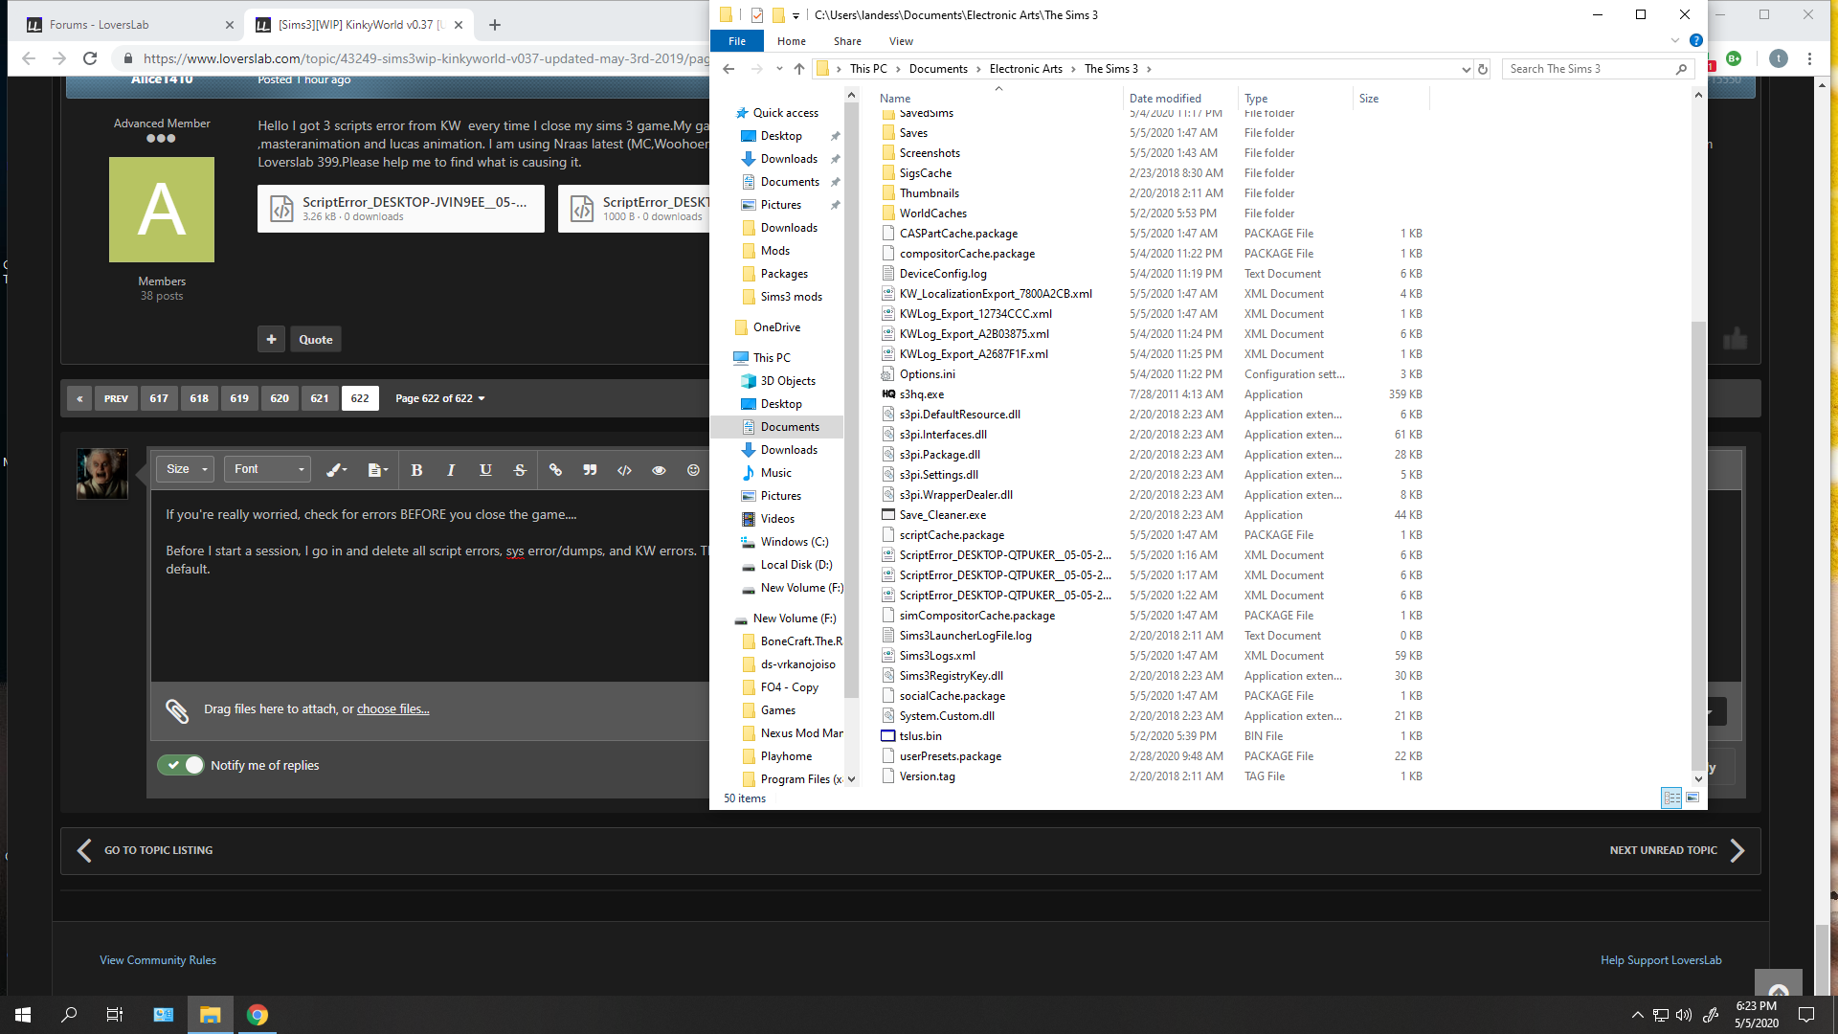Select KWLog_Export_12734CCC.xml file
Viewport: 1838px width, 1034px height.
pyautogui.click(x=975, y=314)
